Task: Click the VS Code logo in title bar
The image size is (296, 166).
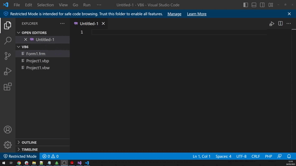Action: [x=6, y=5]
